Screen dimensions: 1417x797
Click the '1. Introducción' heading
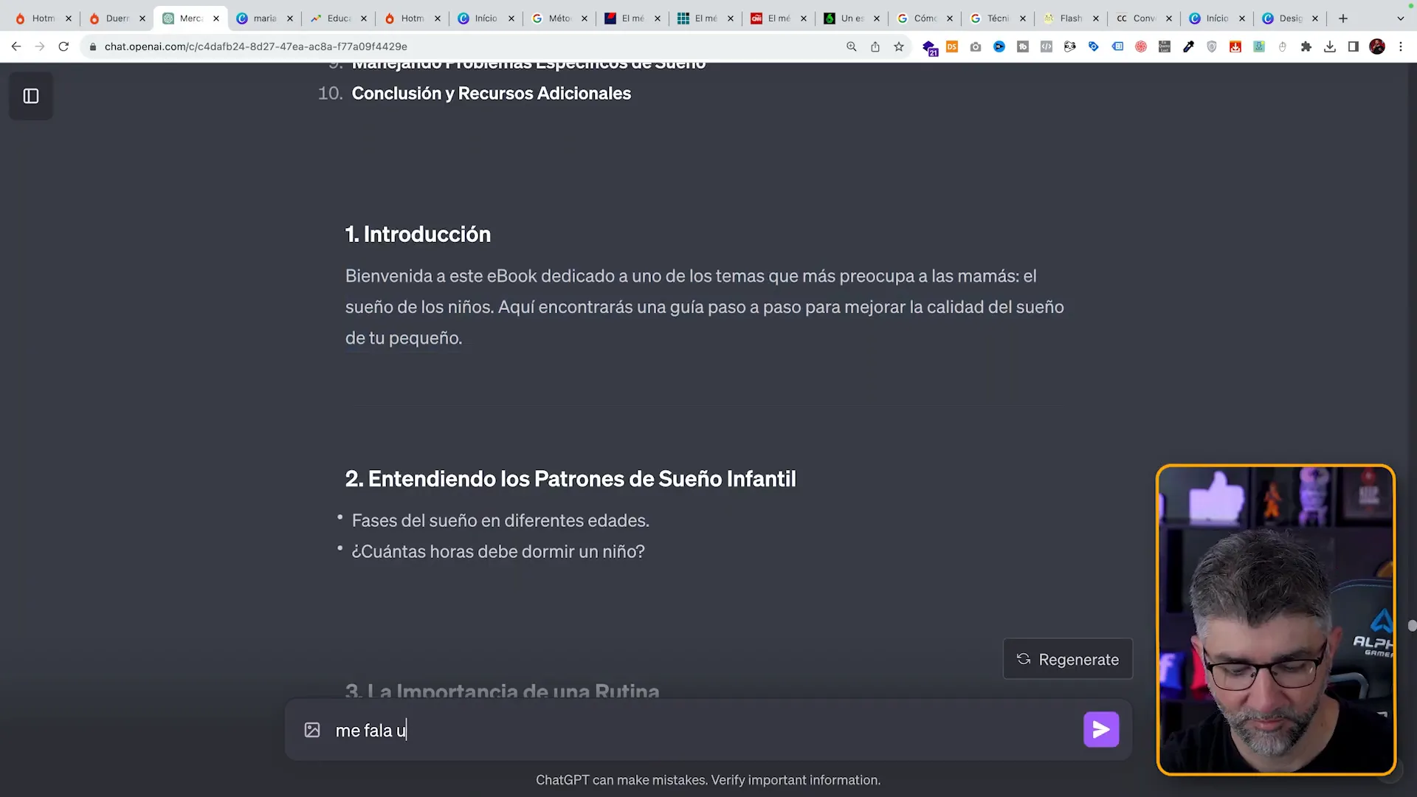click(x=418, y=235)
